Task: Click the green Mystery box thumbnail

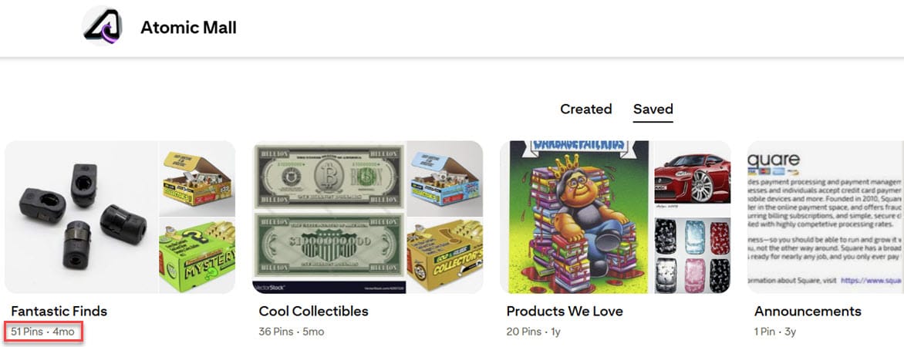Action: pyautogui.click(x=197, y=256)
